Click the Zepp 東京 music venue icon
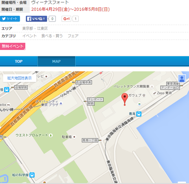This screenshot has height=184, width=189. pyautogui.click(x=155, y=93)
